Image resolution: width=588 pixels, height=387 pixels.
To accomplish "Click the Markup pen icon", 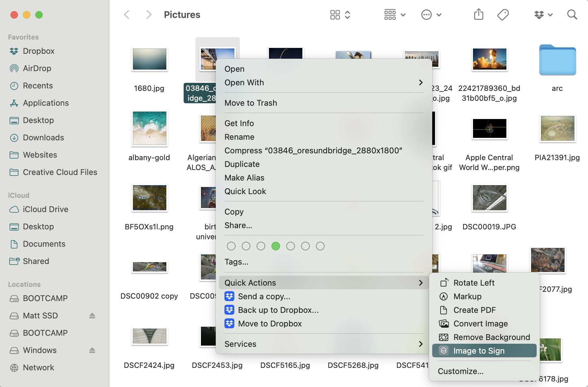I will pos(444,296).
